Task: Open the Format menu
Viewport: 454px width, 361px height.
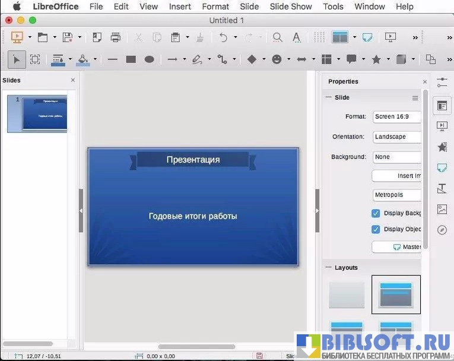Action: (215, 7)
